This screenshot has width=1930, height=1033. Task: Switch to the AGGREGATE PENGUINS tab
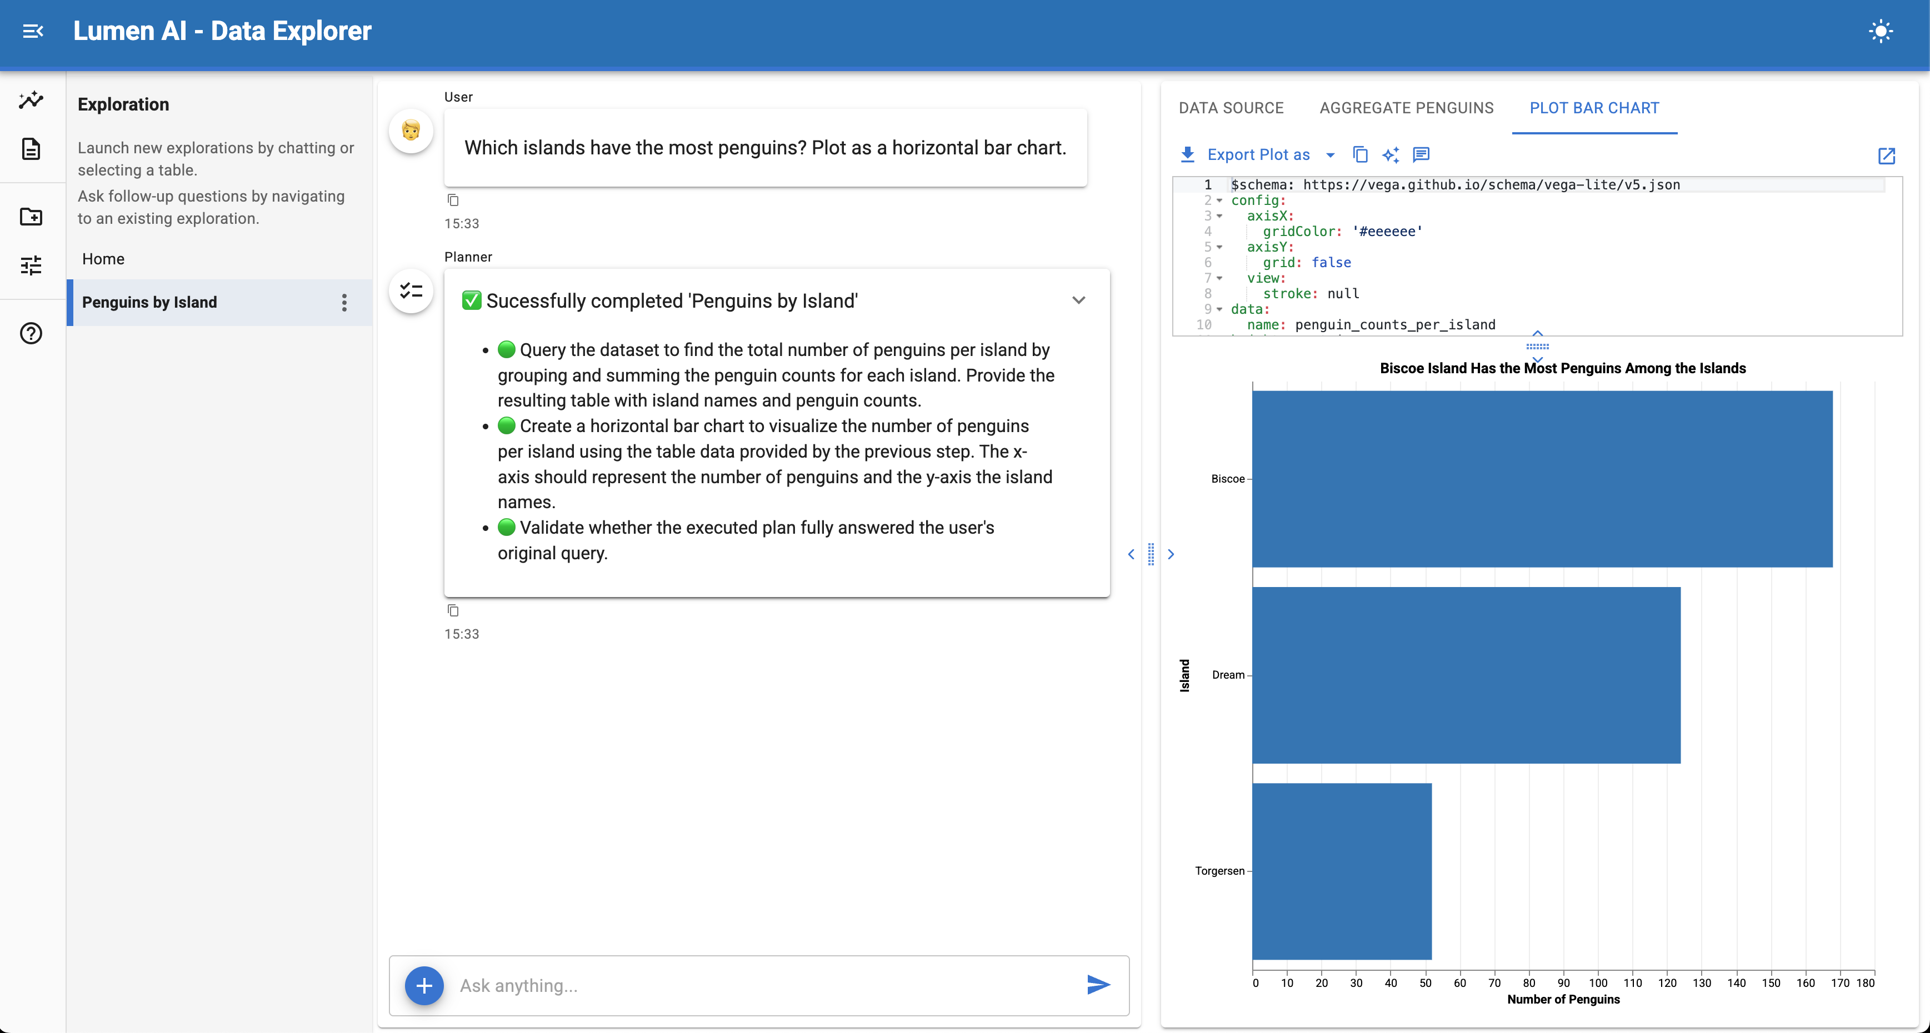(1406, 108)
